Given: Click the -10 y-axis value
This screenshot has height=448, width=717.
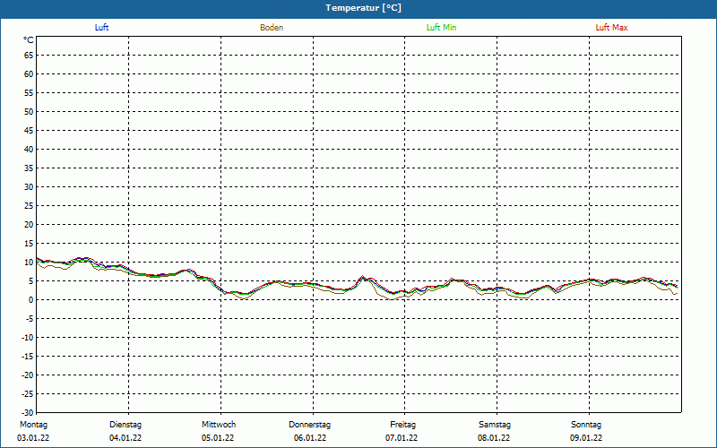Looking at the screenshot, I should (x=28, y=338).
